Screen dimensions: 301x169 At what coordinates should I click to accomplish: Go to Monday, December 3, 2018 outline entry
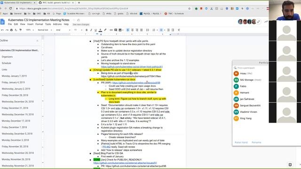[15, 140]
